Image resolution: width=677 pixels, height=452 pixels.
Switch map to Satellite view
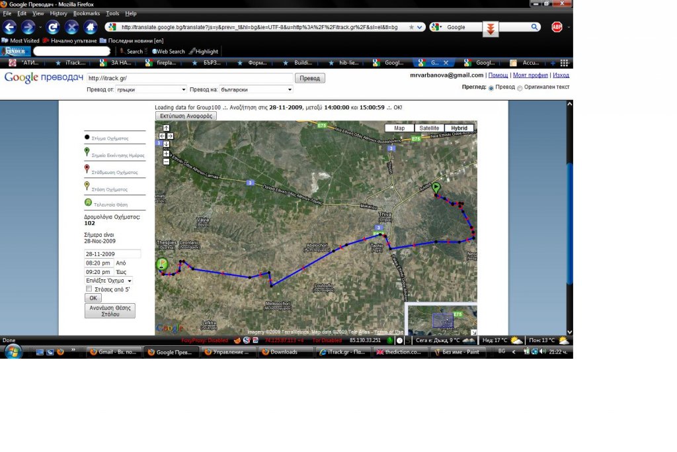coord(429,128)
